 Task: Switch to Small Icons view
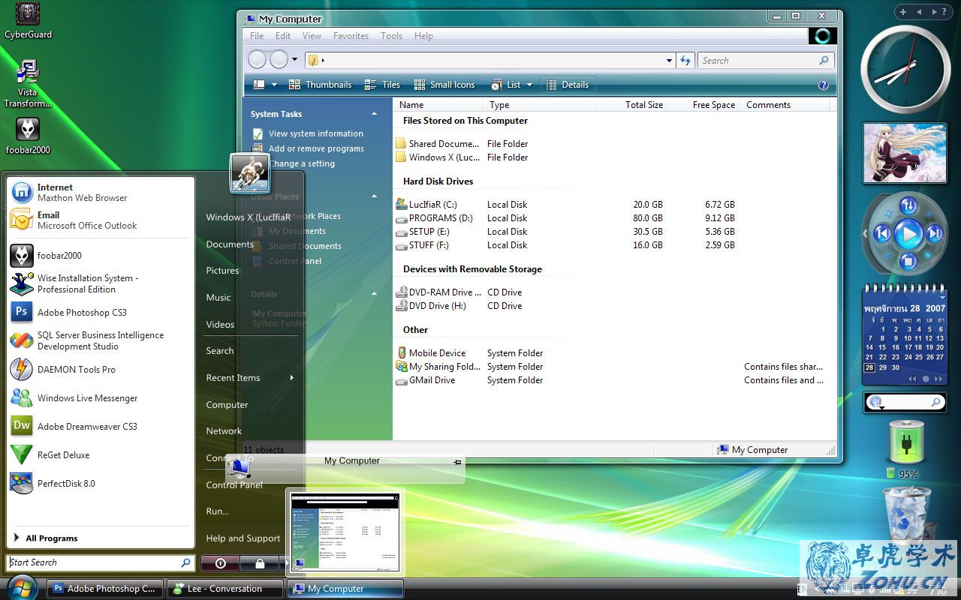pyautogui.click(x=443, y=85)
